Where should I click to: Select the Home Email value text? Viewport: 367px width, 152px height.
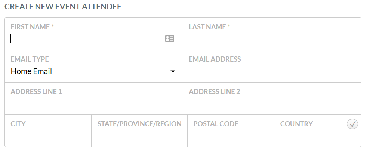coord(31,71)
